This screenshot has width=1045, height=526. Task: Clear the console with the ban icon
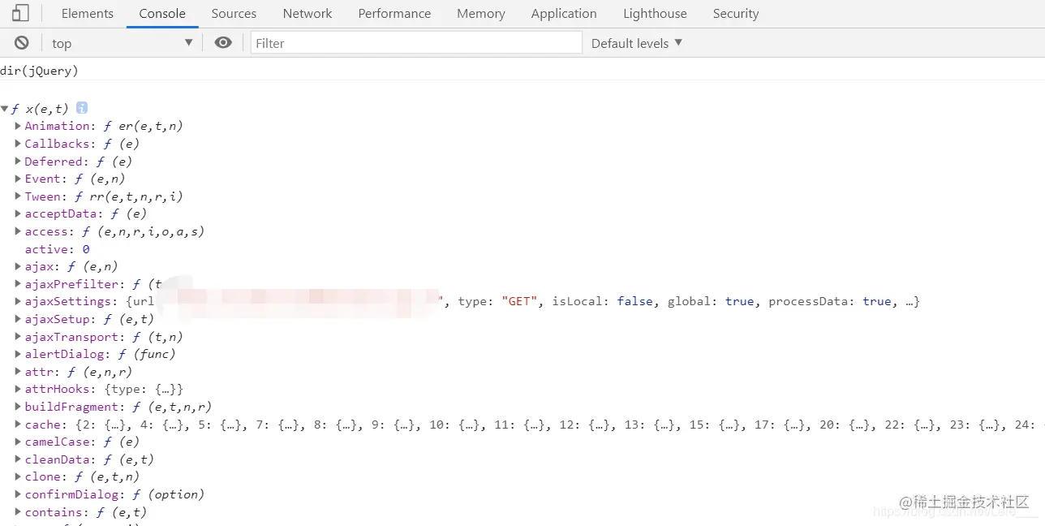pos(22,43)
